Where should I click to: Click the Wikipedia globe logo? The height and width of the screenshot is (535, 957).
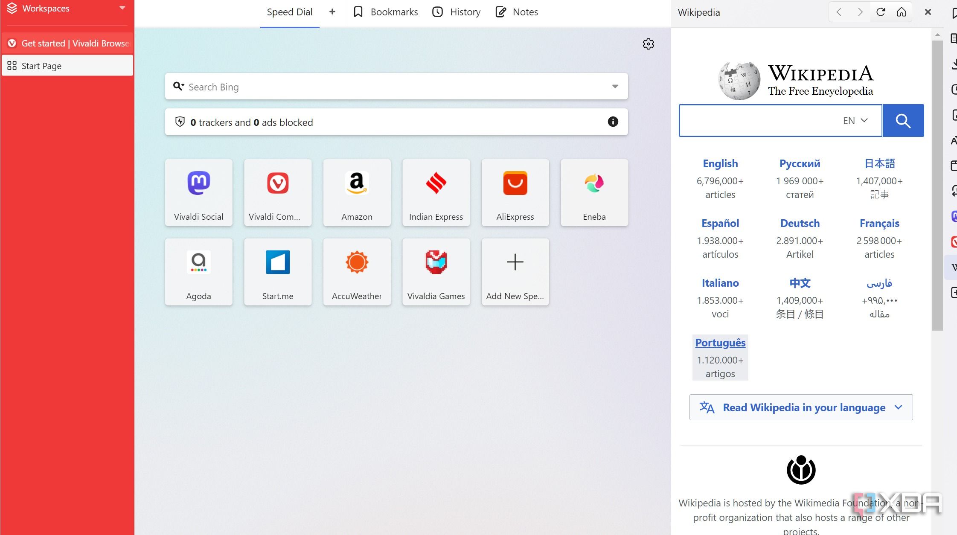pyautogui.click(x=739, y=81)
